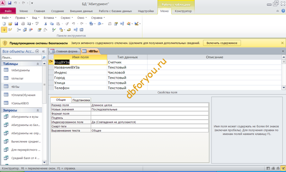Collapse the navigation pane with the shutter button
This screenshot has width=286, height=172.
pos(44,51)
